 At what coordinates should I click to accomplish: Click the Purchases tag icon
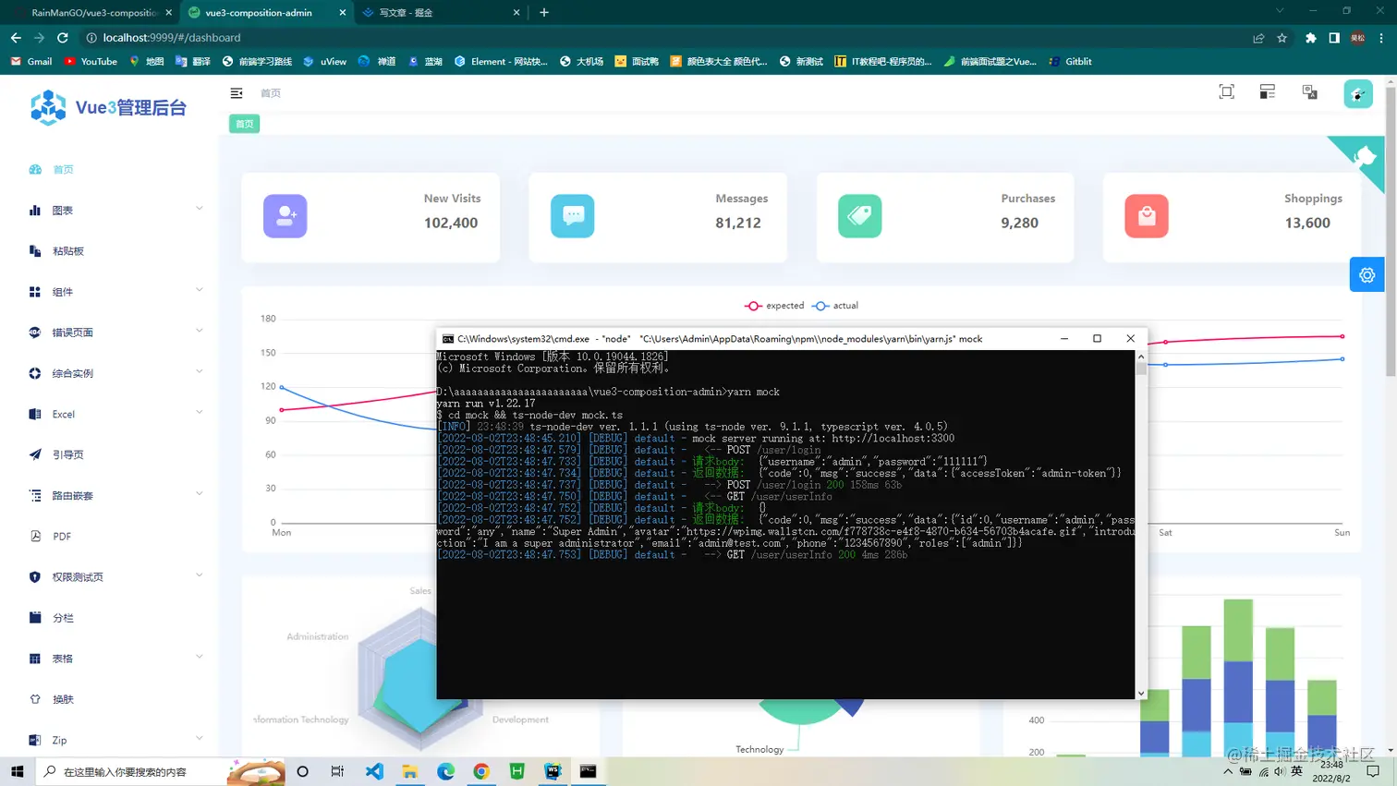859,216
